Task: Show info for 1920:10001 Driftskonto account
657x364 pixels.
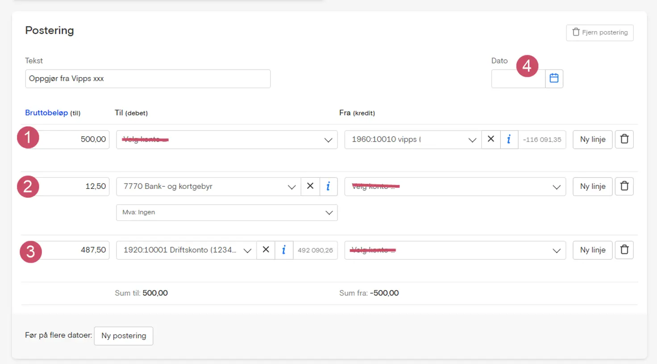Action: 284,250
